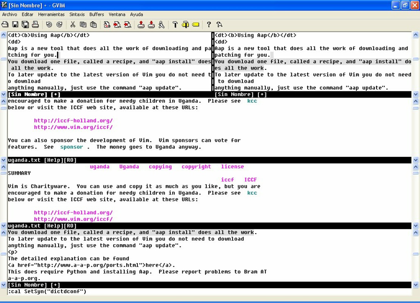
Task: Follow the sponsor help link
Action: tap(72, 147)
